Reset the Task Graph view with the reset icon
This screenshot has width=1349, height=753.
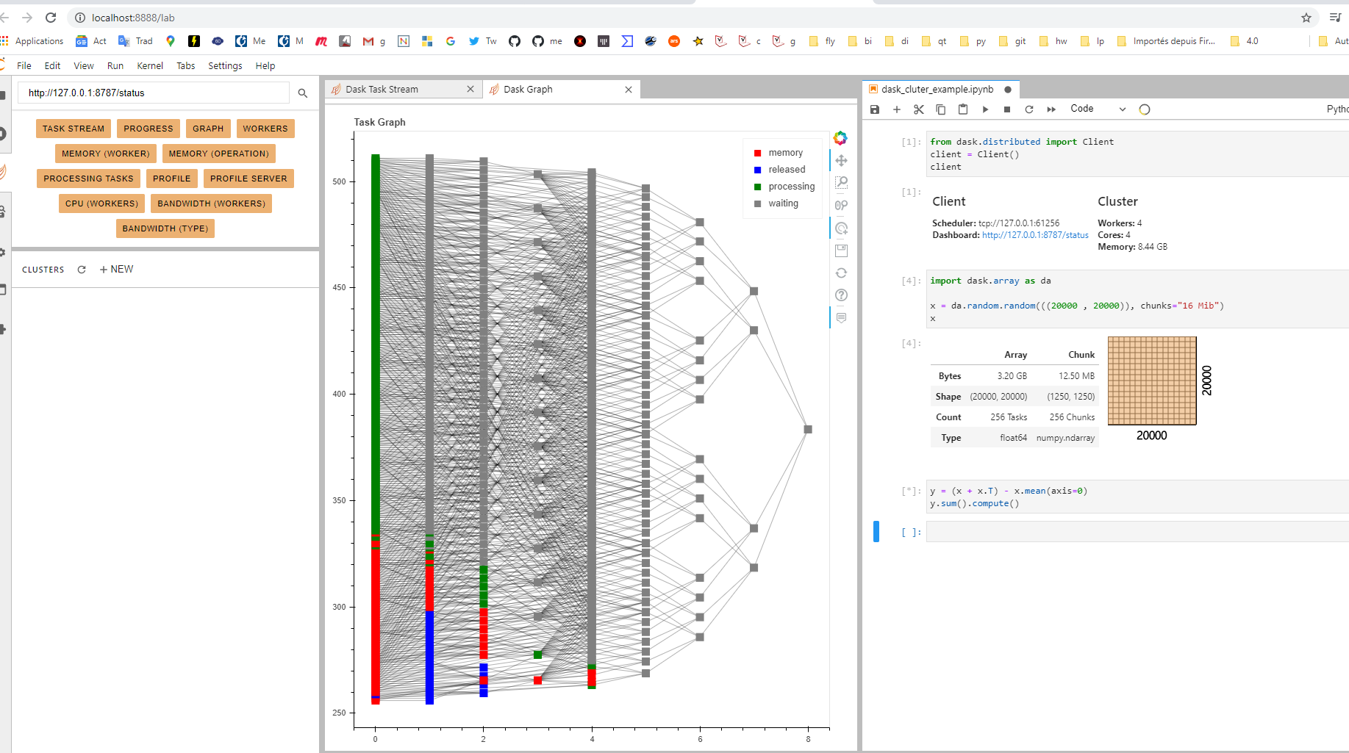(x=841, y=273)
